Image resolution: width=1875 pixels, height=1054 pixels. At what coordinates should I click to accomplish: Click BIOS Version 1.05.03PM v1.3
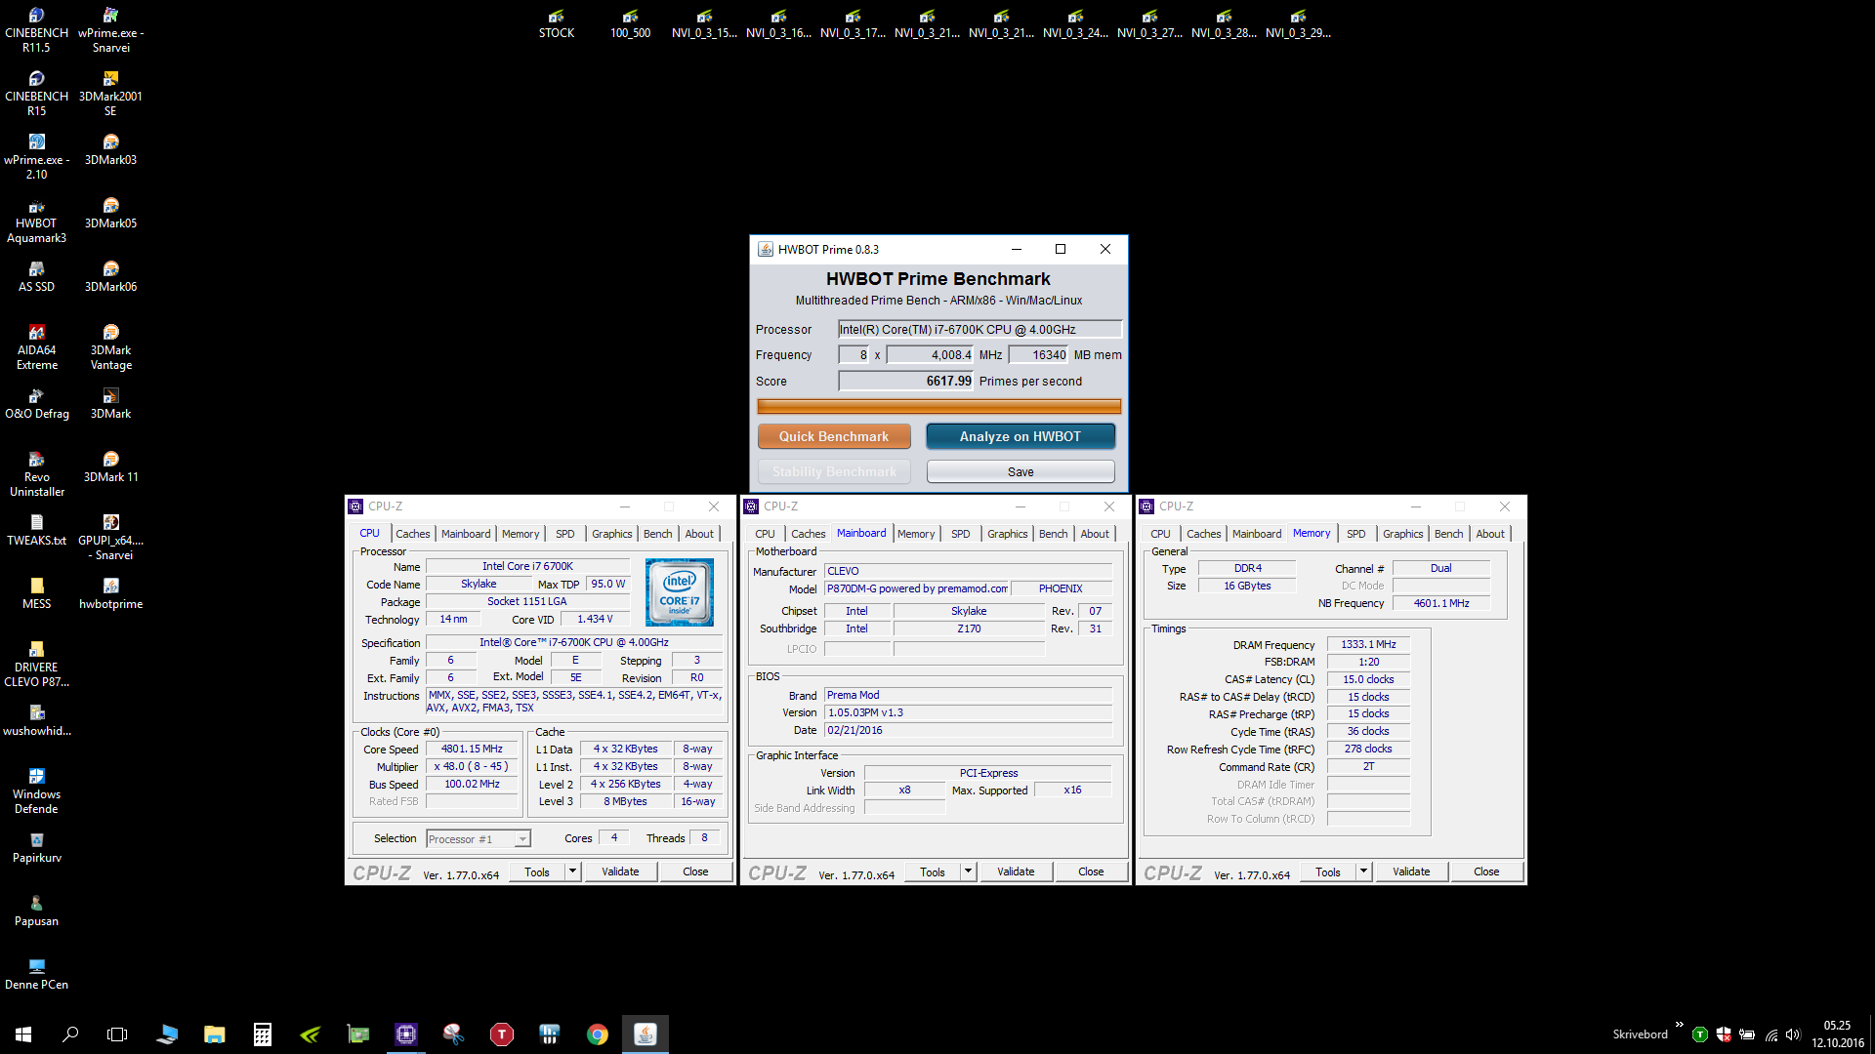click(969, 712)
